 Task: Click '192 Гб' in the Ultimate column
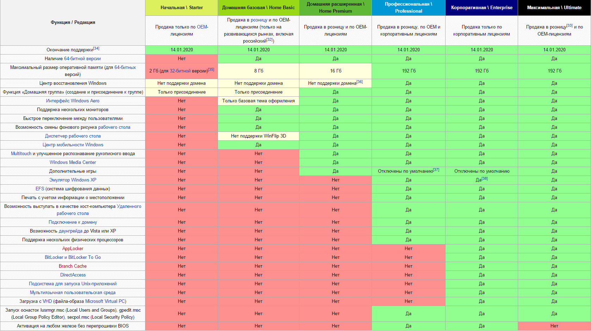554,71
